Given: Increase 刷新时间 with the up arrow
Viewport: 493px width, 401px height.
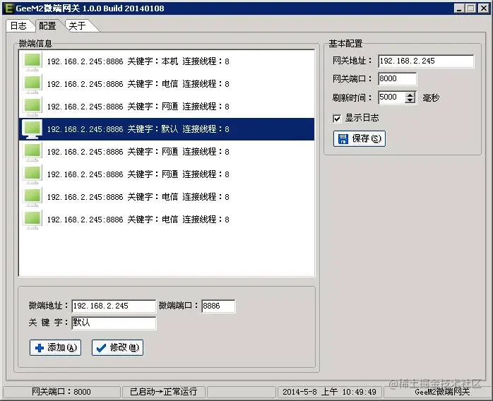Looking at the screenshot, I should pyautogui.click(x=410, y=95).
